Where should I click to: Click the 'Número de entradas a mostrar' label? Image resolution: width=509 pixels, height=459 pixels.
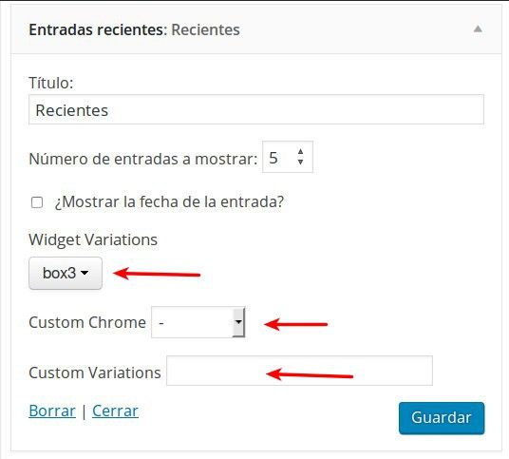[x=142, y=159]
